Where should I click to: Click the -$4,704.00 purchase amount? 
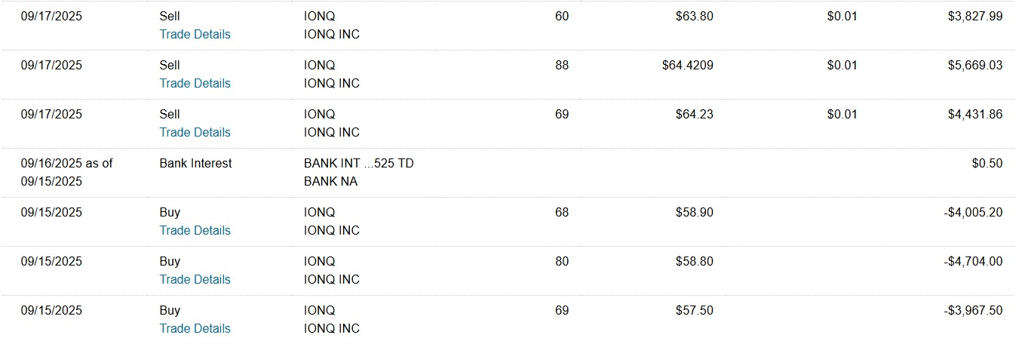[973, 261]
